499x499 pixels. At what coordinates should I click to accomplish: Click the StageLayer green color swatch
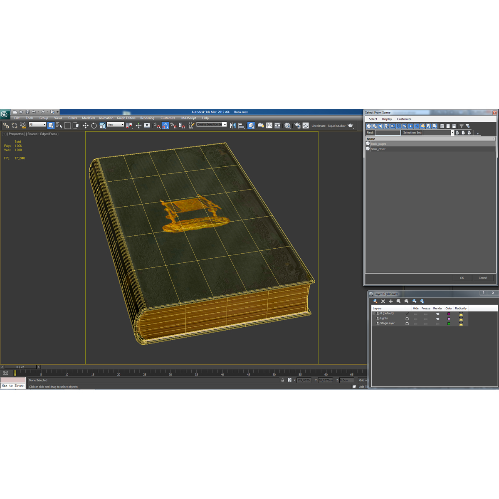(x=449, y=324)
